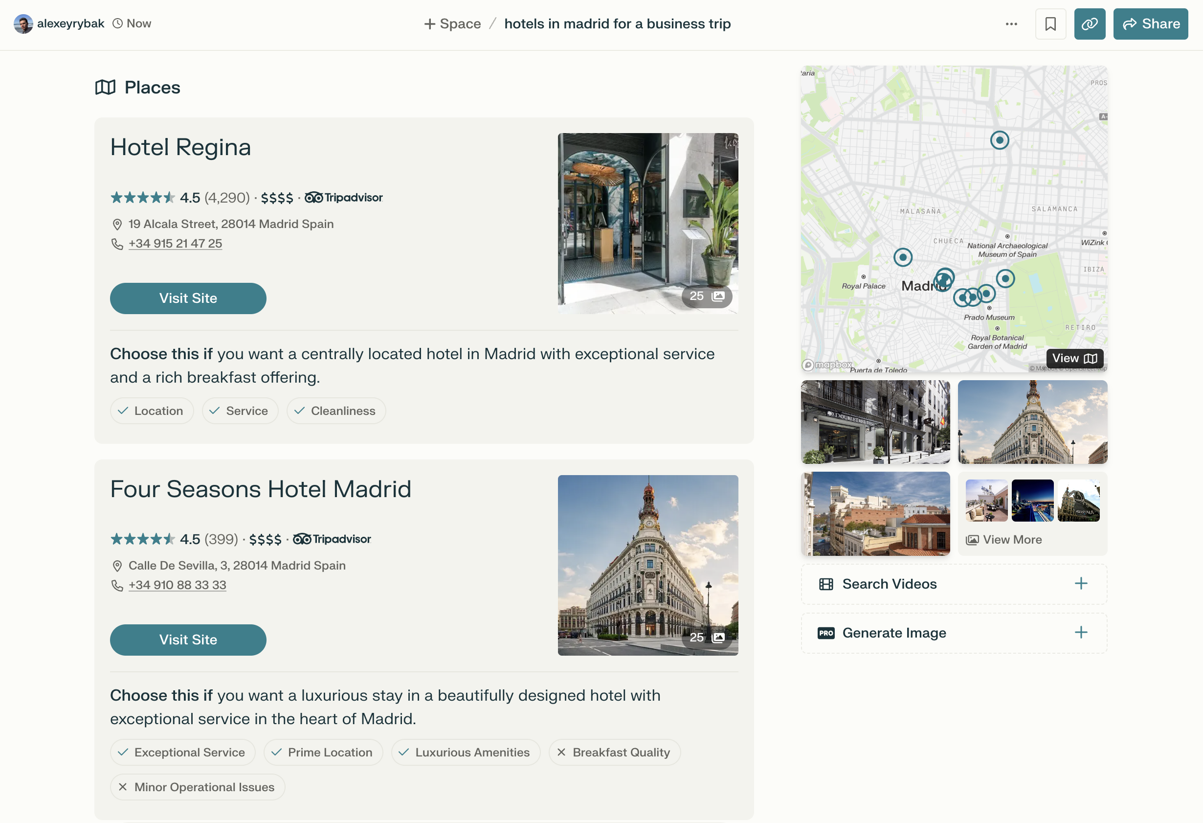Select the Location tag chip
The height and width of the screenshot is (823, 1203).
[152, 411]
